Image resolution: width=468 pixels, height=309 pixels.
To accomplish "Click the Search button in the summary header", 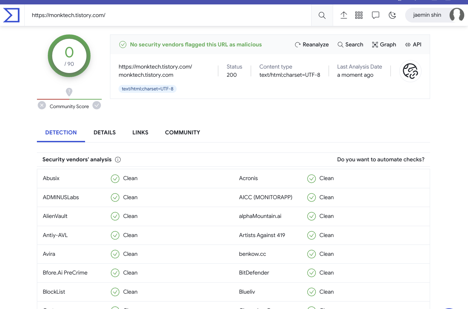I will pyautogui.click(x=350, y=45).
